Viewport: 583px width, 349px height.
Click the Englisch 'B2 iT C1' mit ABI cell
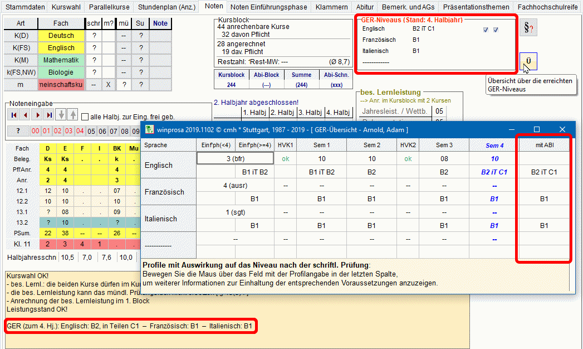(543, 172)
